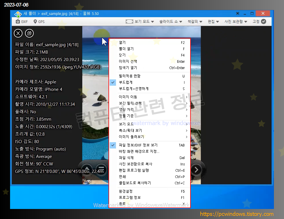Click the Honeyview logo in title bar

pos(18,14)
